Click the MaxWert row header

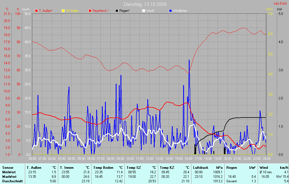9,177
